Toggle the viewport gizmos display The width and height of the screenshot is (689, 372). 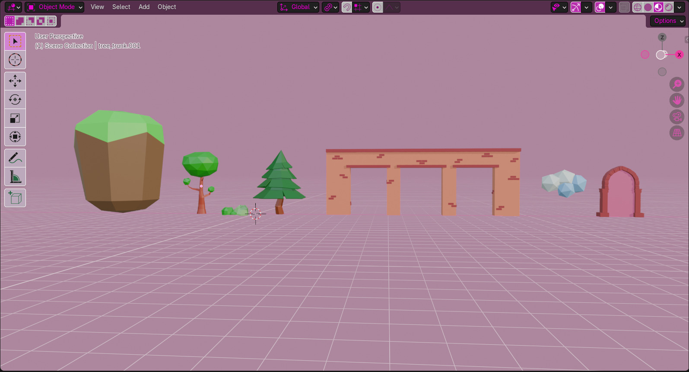576,7
